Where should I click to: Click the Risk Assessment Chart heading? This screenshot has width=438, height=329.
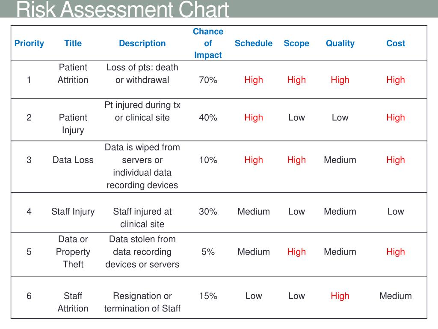[123, 9]
